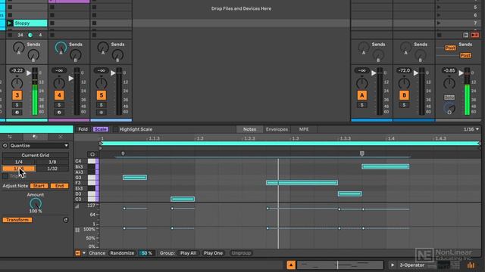This screenshot has height=272, width=485.
Task: Open the Quantize transform dropdown
Action: (x=39, y=146)
